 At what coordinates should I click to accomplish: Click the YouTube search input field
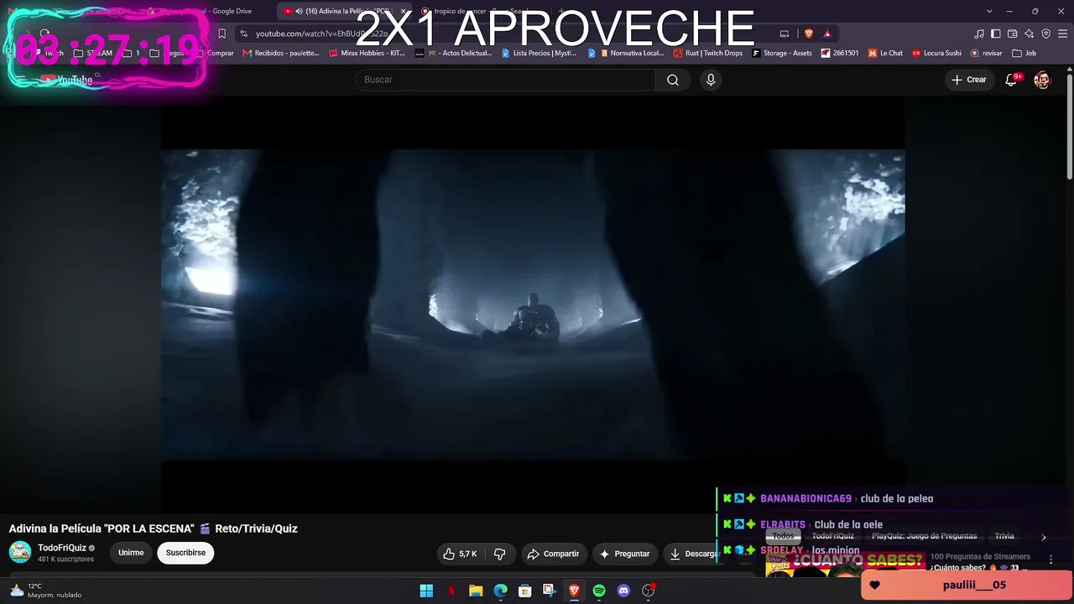505,80
